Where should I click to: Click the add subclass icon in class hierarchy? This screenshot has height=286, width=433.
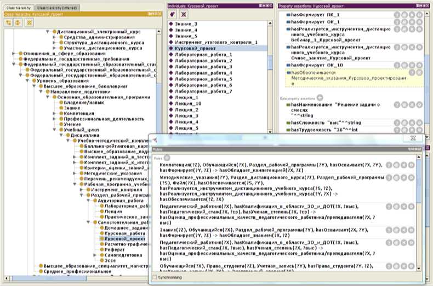(x=9, y=23)
